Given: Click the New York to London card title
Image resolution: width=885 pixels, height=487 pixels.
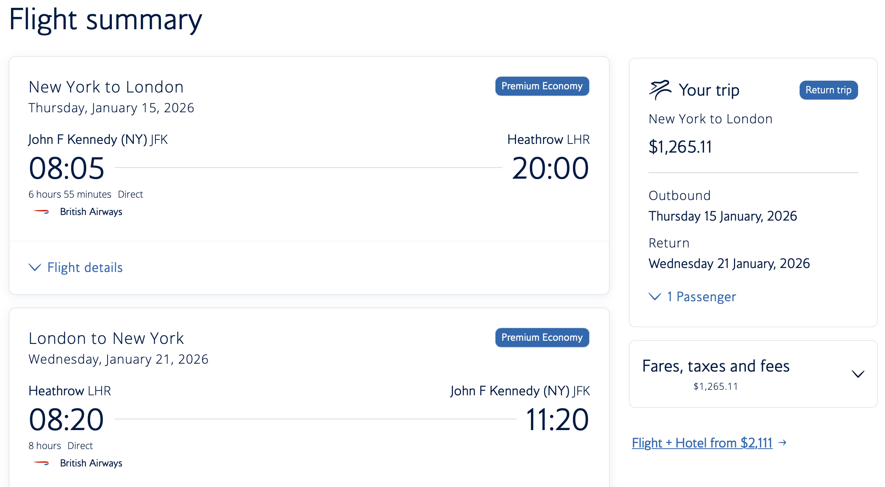Looking at the screenshot, I should (106, 87).
